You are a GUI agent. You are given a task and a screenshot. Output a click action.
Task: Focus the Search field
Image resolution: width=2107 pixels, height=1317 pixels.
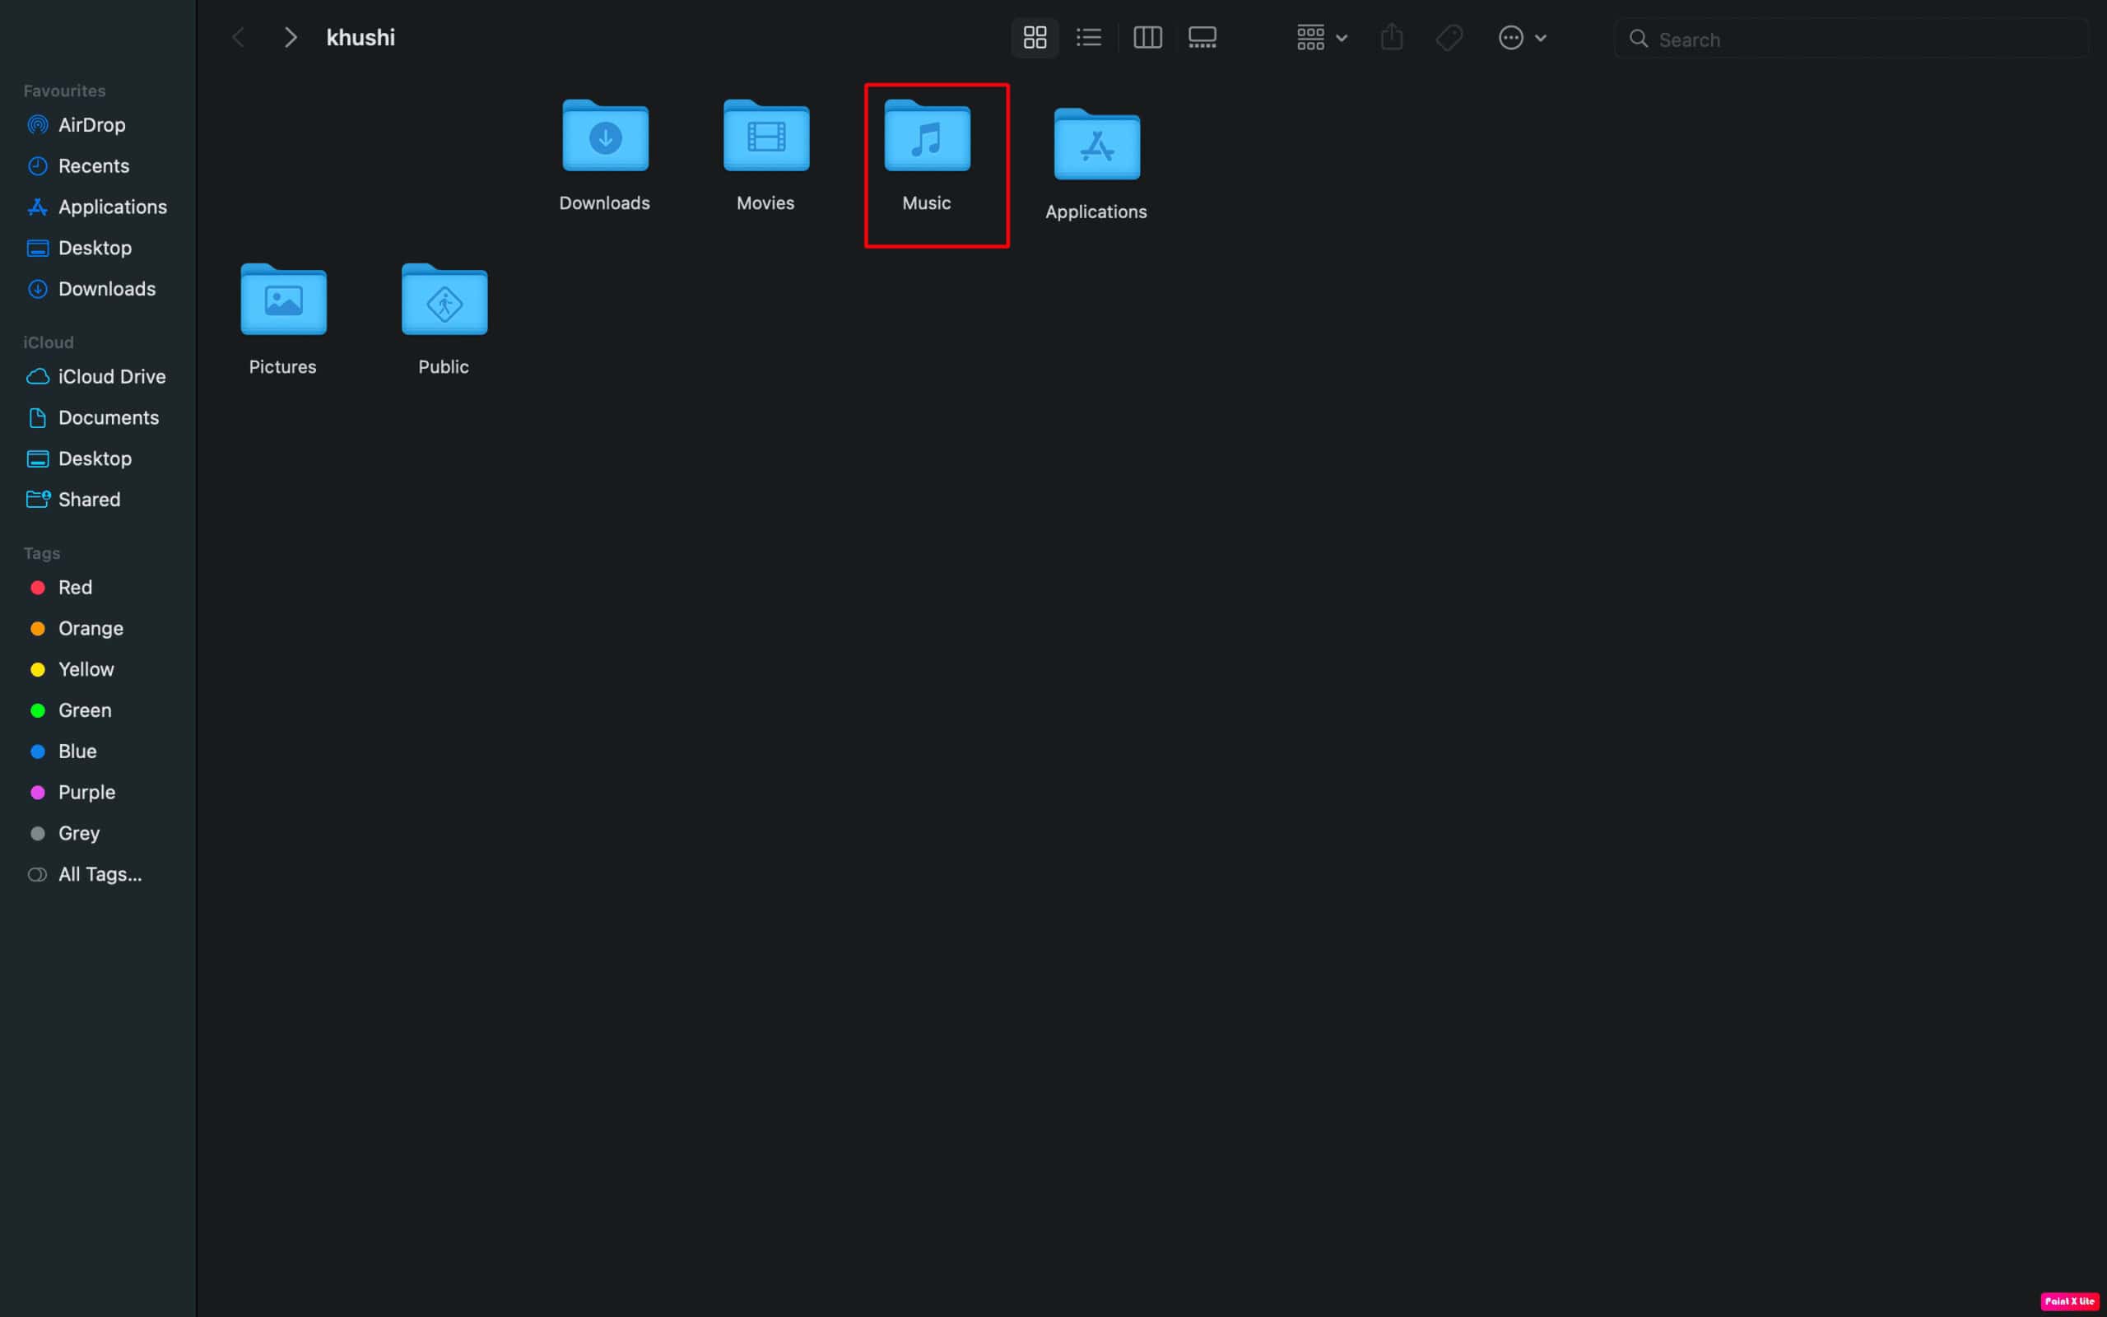pyautogui.click(x=1851, y=39)
